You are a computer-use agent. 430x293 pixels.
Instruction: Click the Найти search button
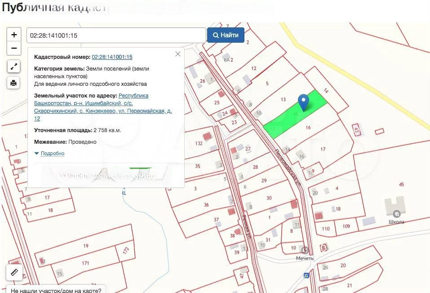tap(226, 35)
